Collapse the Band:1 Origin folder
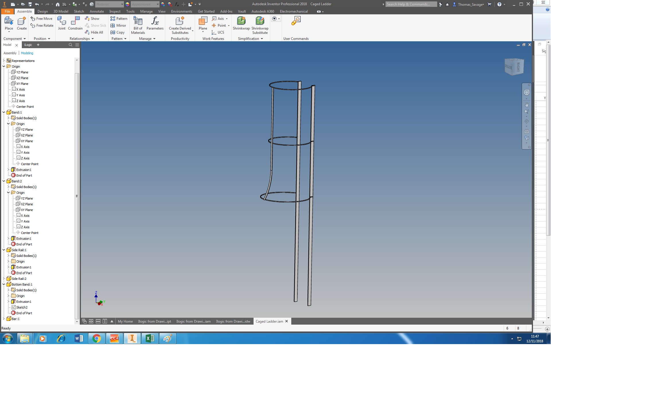The height and width of the screenshot is (394, 646). click(8, 124)
